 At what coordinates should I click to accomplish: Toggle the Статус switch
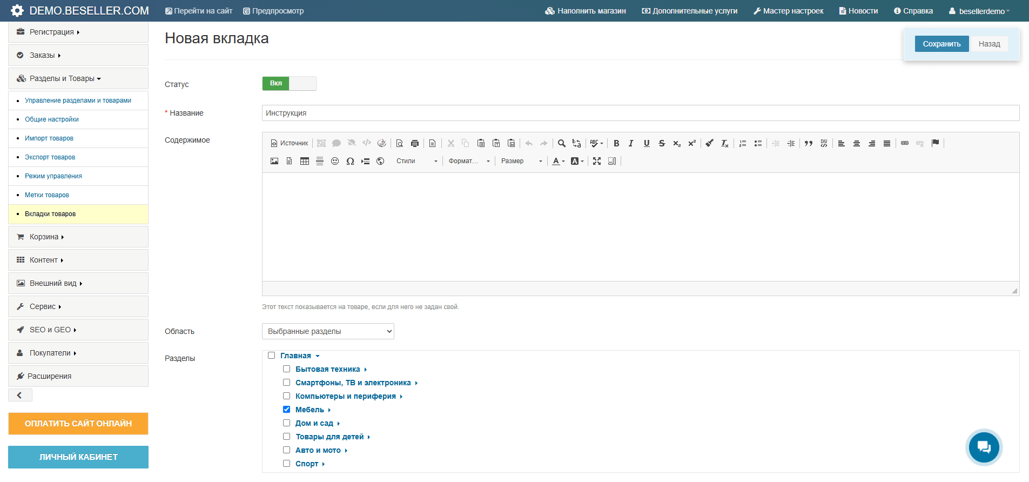coord(290,83)
